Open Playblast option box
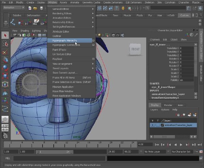Viewport: 204px width, 168px height. tap(93, 59)
